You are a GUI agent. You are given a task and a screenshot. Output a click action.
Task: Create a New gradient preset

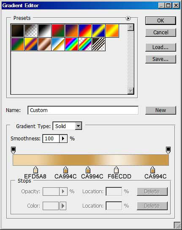(x=160, y=110)
